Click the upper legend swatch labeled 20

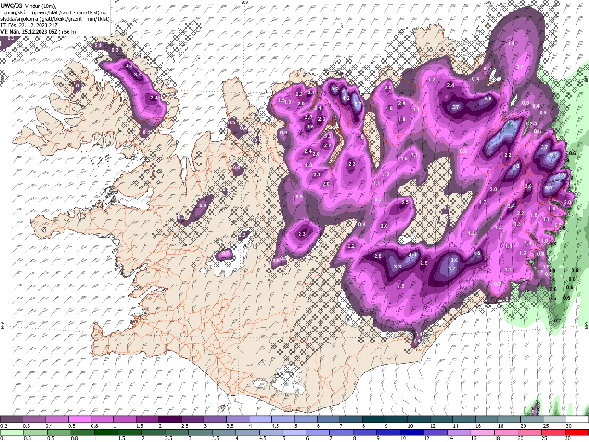pos(531,419)
